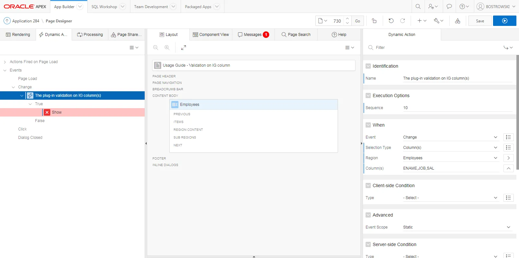This screenshot has height=258, width=519.
Task: Open the Messages tab
Action: 253,35
